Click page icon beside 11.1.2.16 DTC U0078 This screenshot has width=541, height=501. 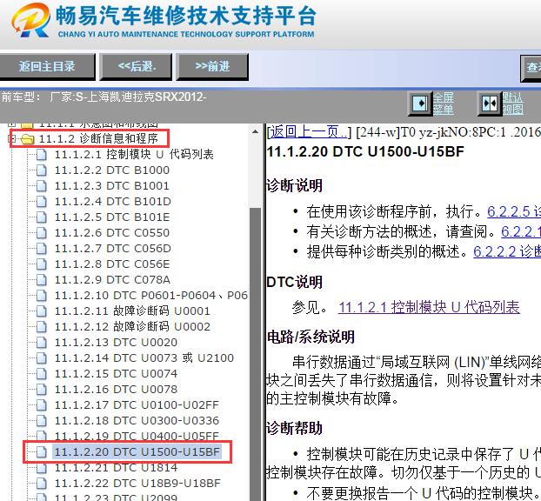tap(42, 389)
